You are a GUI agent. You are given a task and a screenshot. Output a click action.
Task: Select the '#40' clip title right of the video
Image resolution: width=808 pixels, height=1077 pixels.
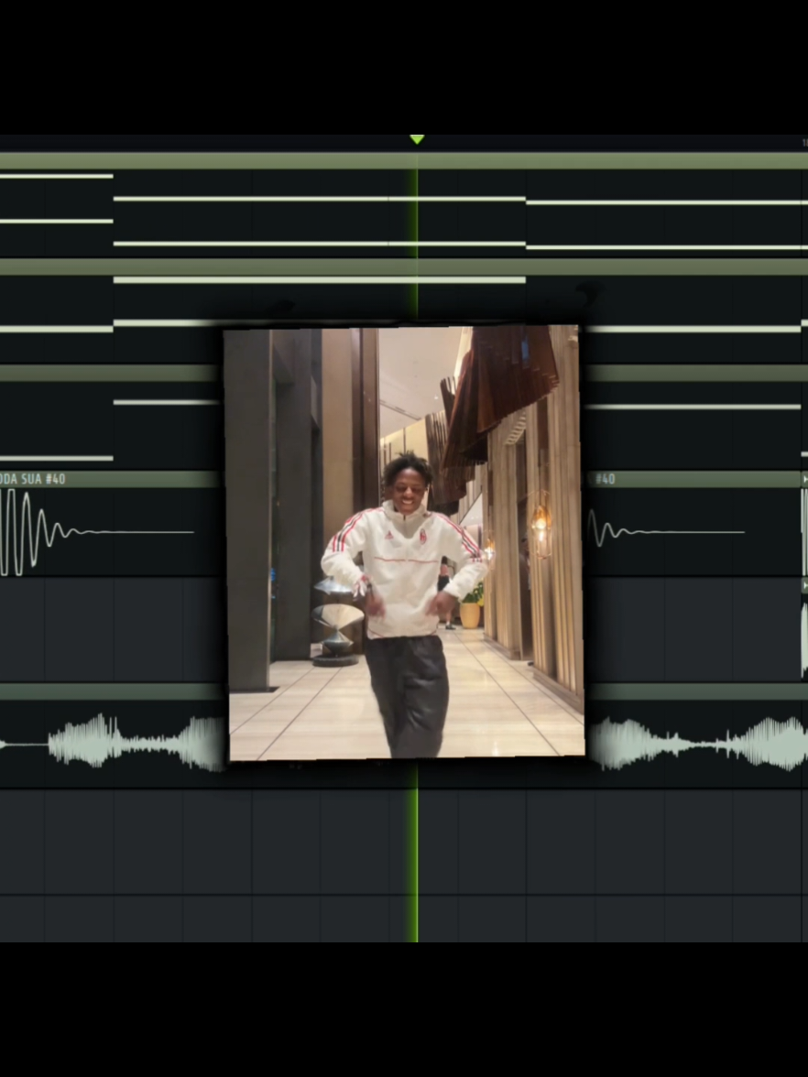point(606,479)
